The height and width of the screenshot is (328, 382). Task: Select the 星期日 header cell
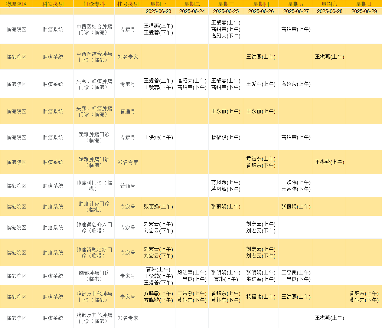[x=364, y=4]
